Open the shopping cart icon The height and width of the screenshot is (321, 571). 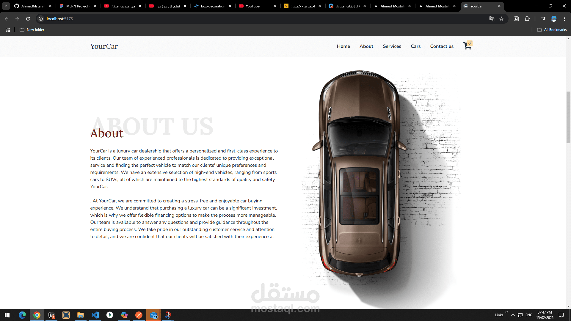(x=467, y=46)
